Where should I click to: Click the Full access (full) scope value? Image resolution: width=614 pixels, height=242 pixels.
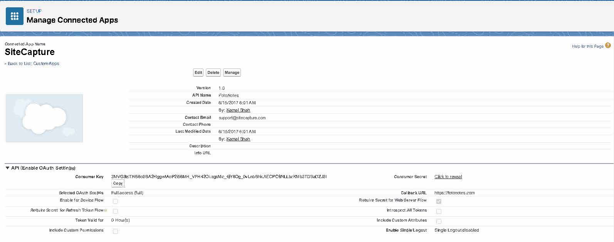click(127, 193)
